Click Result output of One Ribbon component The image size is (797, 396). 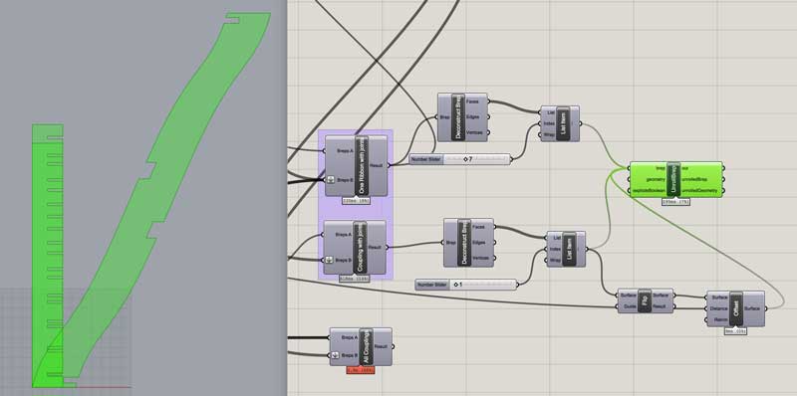[x=378, y=165]
